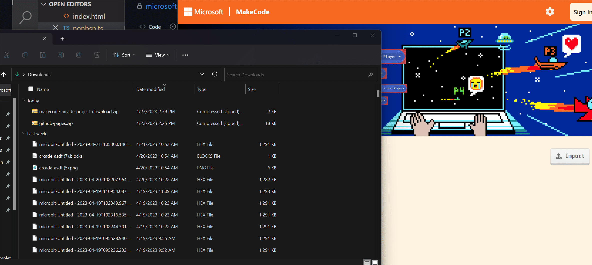Select the Code tab in the browser

tap(150, 27)
